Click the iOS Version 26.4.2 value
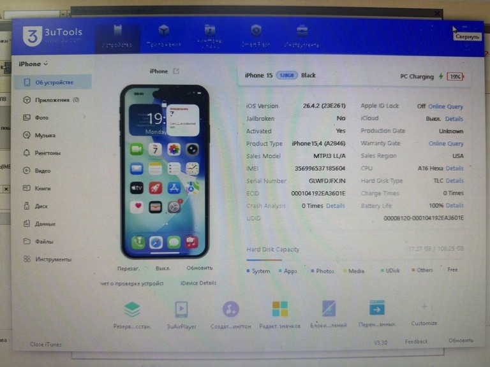The width and height of the screenshot is (490, 367). coord(324,106)
